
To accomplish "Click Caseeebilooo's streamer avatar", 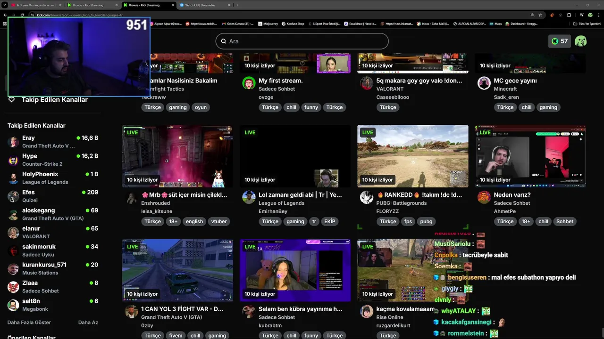I will 367,83.
